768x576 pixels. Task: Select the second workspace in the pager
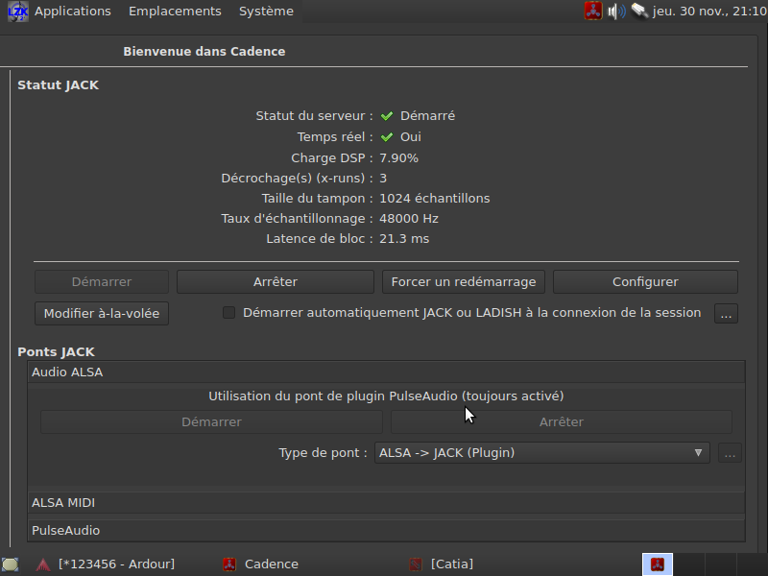(x=689, y=564)
